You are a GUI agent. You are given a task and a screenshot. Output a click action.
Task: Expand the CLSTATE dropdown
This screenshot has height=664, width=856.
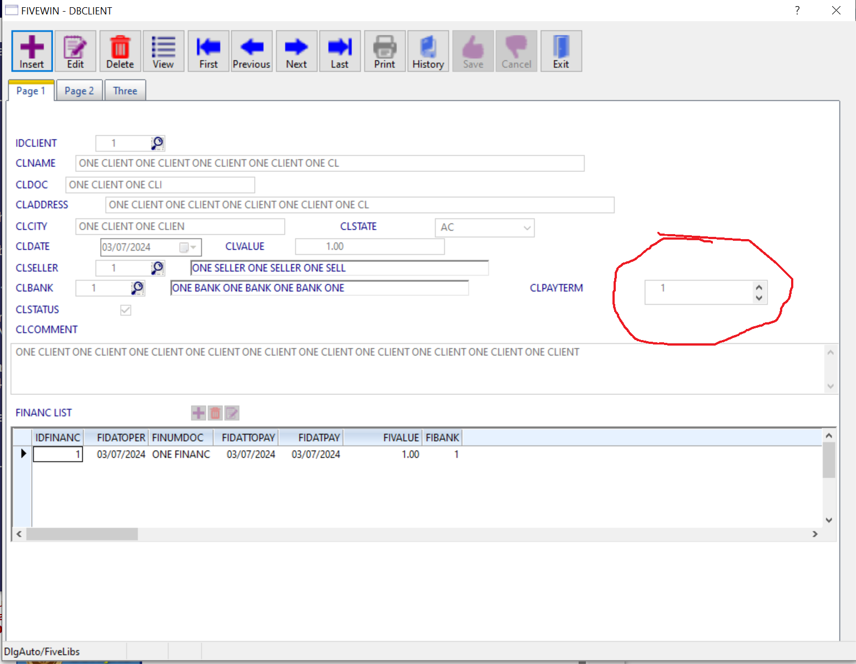click(x=527, y=228)
